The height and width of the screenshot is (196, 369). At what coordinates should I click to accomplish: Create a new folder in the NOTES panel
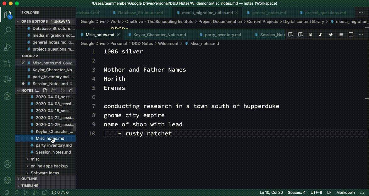[x=53, y=90]
